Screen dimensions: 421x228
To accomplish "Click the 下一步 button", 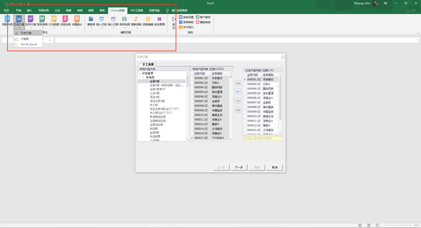I will click(239, 167).
